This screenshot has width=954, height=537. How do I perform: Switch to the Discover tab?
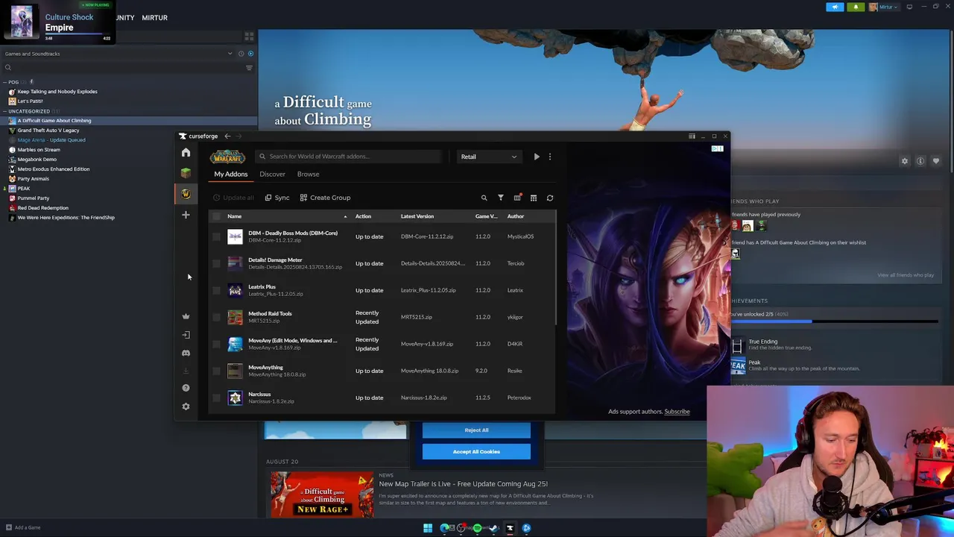click(272, 174)
